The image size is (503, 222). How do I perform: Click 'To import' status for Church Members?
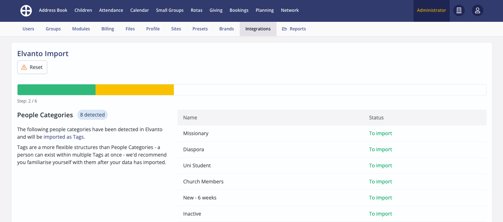380,182
